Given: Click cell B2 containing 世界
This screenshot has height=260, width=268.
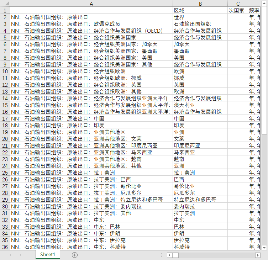Looking at the screenshot, I should 200,17.
